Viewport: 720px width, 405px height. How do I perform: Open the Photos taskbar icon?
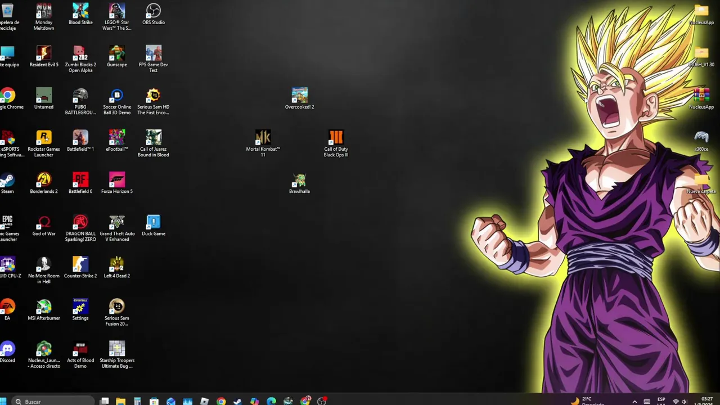click(x=187, y=401)
